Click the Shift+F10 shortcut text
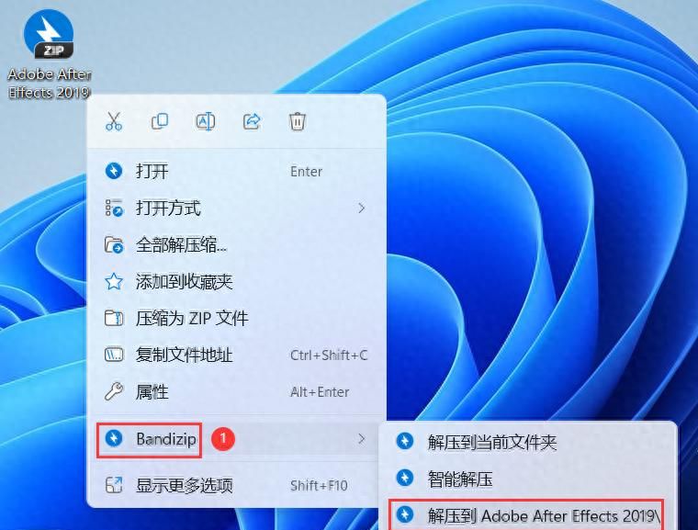The width and height of the screenshot is (698, 530). [x=319, y=486]
